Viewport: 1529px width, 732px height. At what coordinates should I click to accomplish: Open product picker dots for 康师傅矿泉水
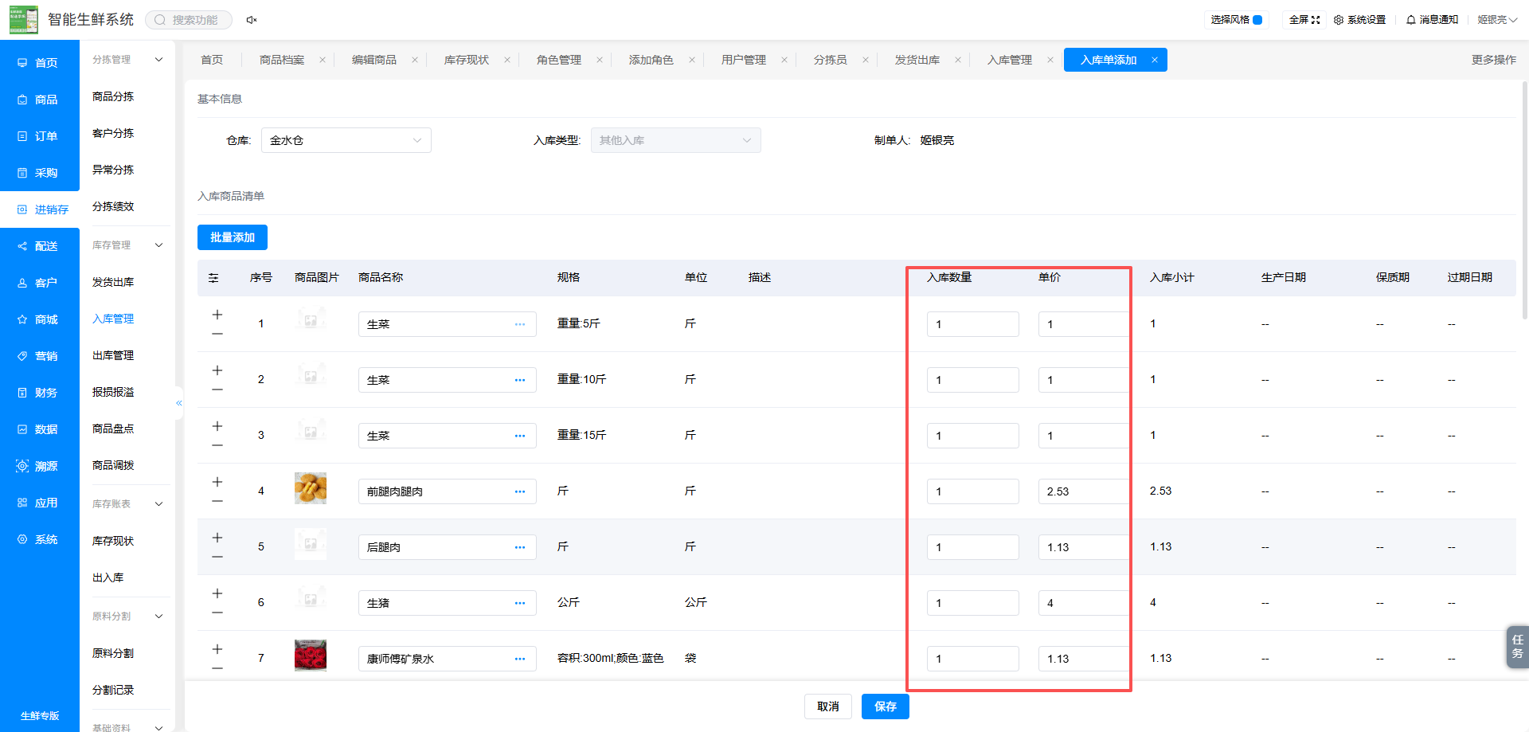520,659
